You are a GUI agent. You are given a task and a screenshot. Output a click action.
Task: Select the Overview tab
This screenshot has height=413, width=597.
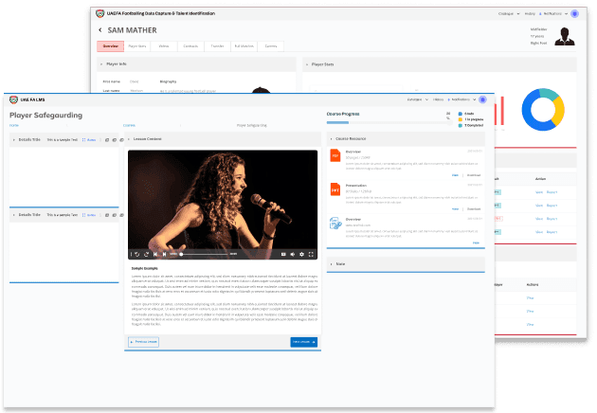pyautogui.click(x=110, y=45)
